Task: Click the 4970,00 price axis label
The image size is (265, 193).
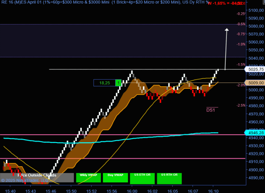Action: [256, 114]
